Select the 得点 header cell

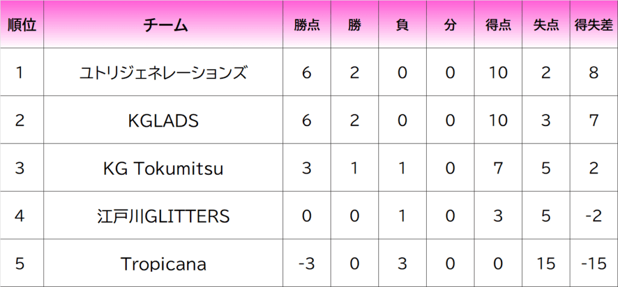coord(499,25)
